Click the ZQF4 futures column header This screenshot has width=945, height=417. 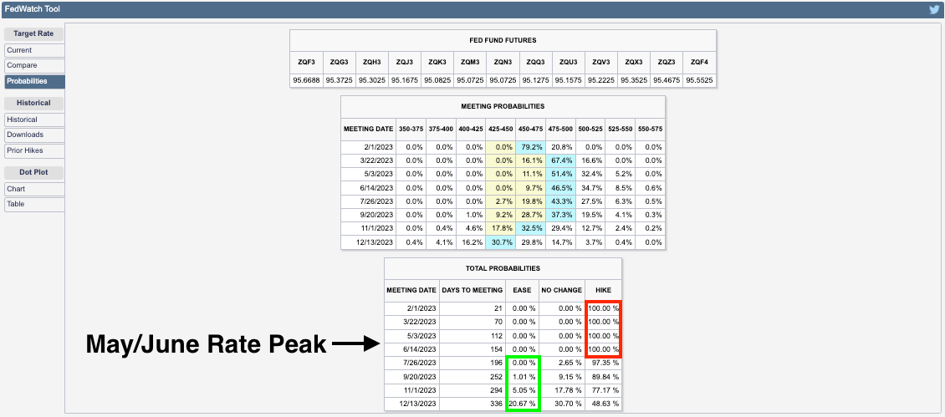[699, 62]
